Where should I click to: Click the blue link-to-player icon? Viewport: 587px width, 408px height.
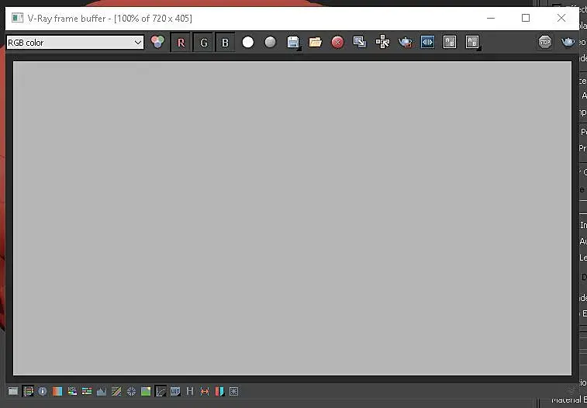(427, 42)
